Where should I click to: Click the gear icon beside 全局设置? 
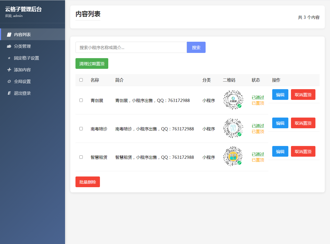[9, 82]
